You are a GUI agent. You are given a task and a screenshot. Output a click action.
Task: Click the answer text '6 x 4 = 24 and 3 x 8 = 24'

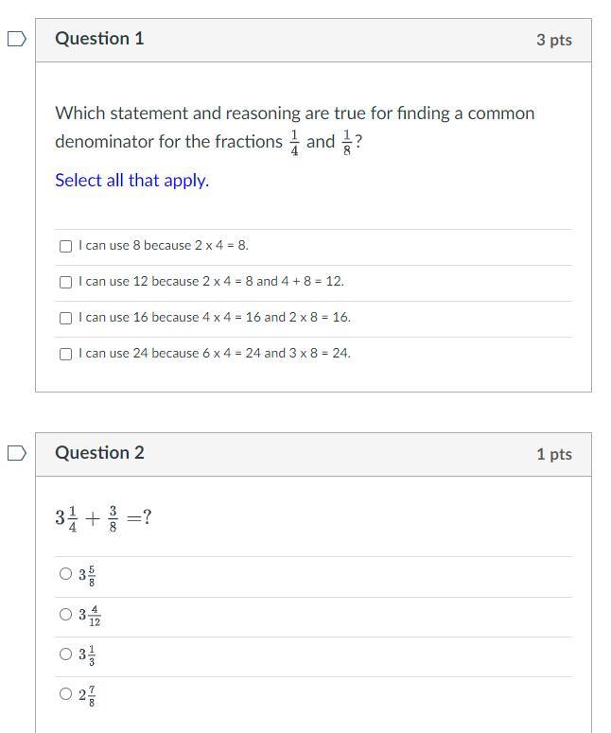click(276, 353)
